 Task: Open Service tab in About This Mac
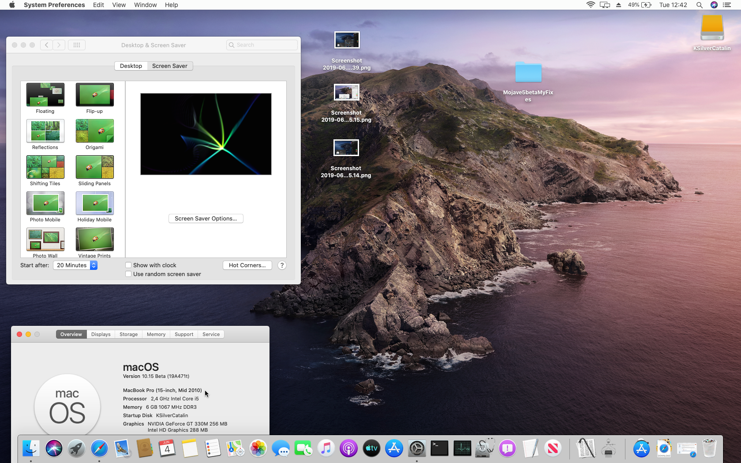[x=211, y=334]
